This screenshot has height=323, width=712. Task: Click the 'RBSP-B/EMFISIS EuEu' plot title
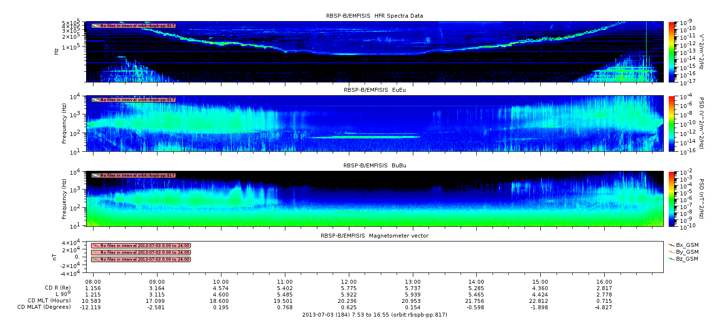coord(374,90)
